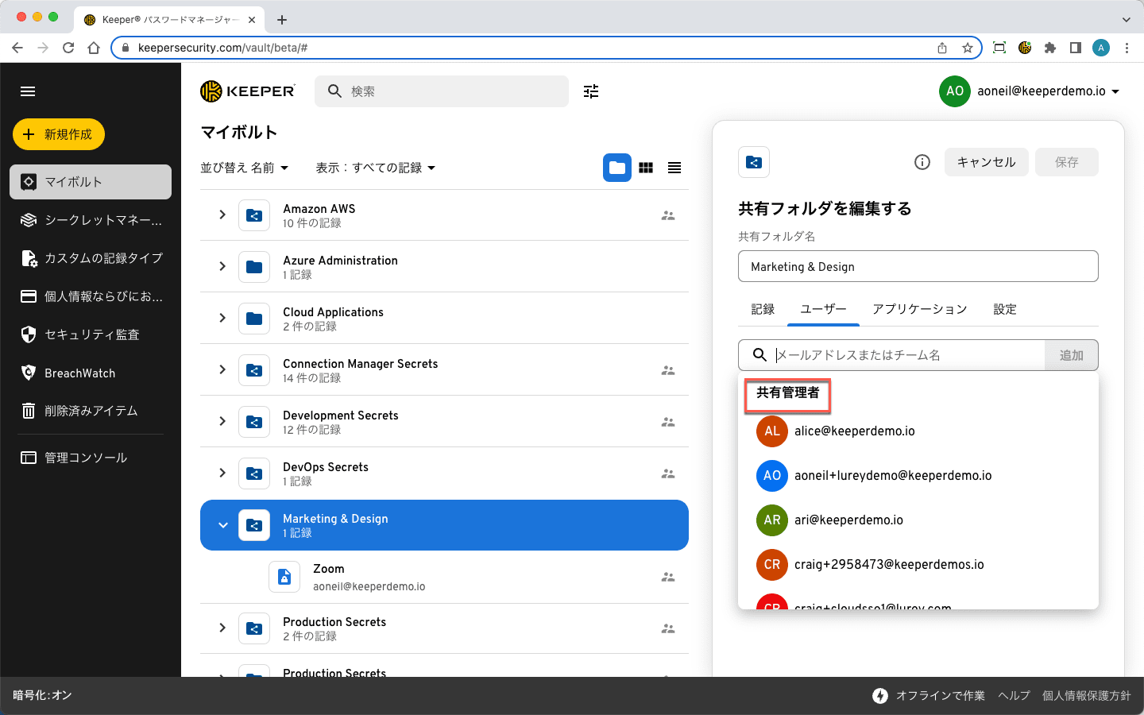Click the search filter sliders icon

pyautogui.click(x=591, y=91)
